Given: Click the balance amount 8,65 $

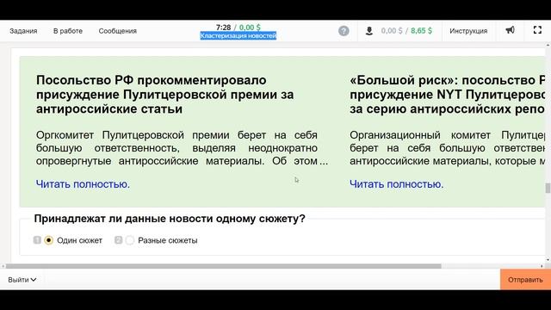Looking at the screenshot, I should tap(421, 31).
